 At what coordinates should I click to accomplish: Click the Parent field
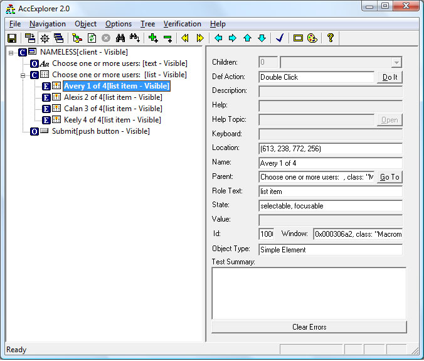[x=316, y=177]
